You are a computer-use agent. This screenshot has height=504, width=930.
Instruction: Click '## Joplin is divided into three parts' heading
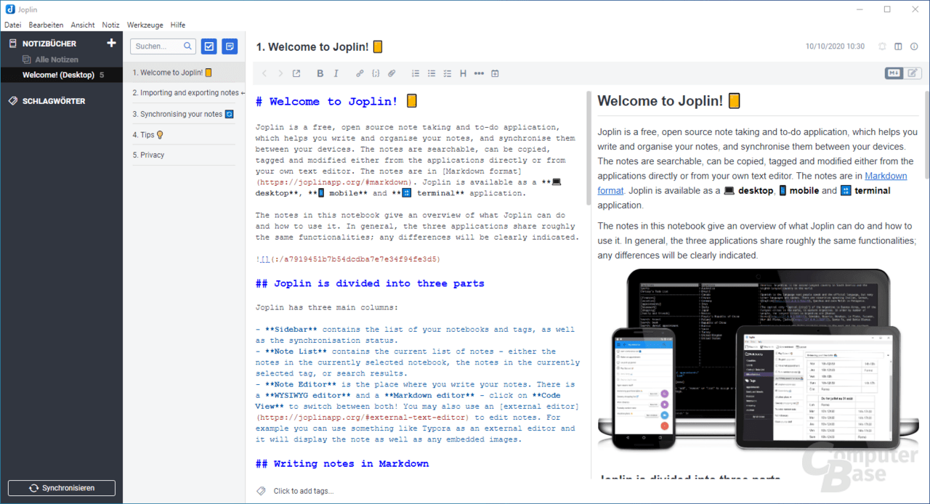[370, 283]
